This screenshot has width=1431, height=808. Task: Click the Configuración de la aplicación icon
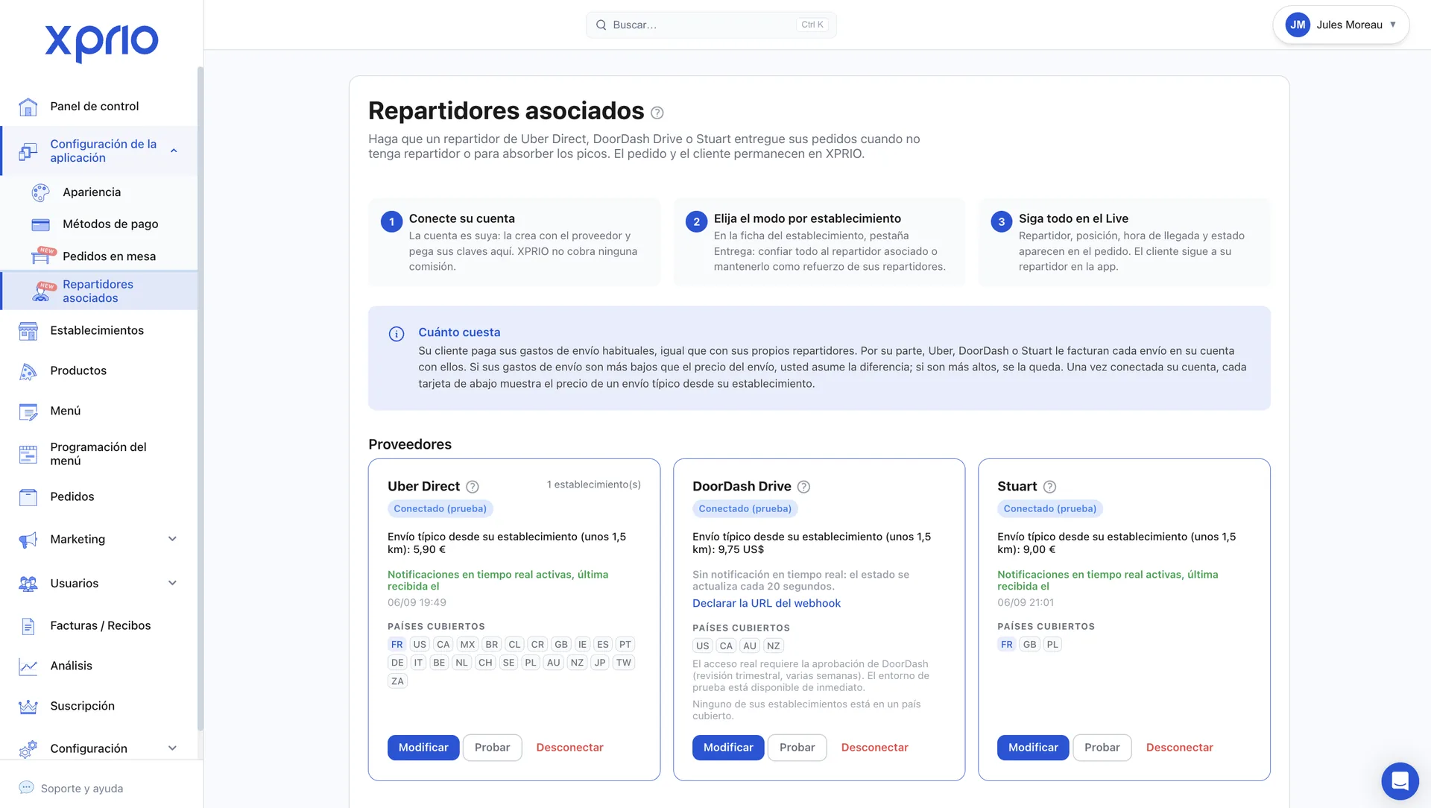28,151
